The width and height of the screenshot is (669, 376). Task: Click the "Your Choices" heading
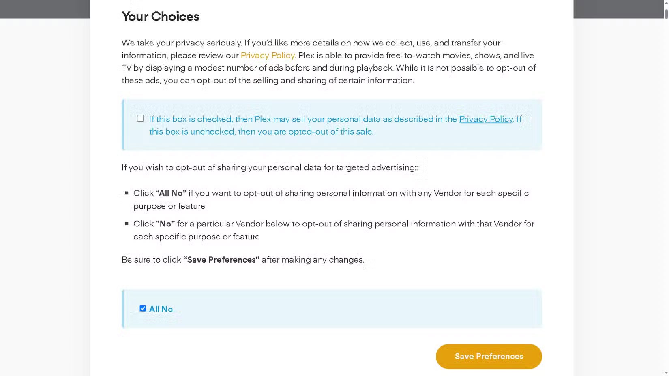click(x=160, y=17)
